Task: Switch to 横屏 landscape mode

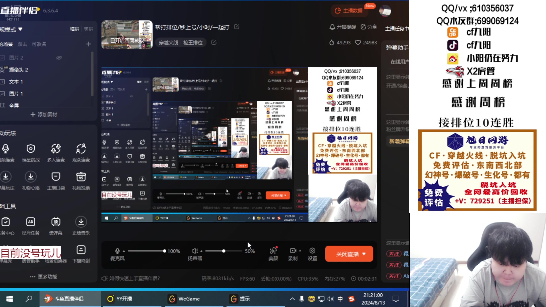Action: pos(75,29)
